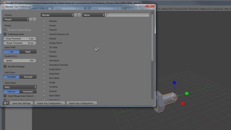
Task: Open the Name filter type dropdown
Action: pyautogui.click(x=93, y=15)
